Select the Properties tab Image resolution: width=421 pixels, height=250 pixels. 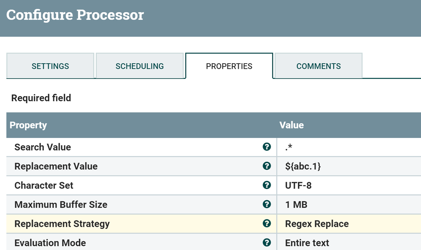tap(229, 66)
